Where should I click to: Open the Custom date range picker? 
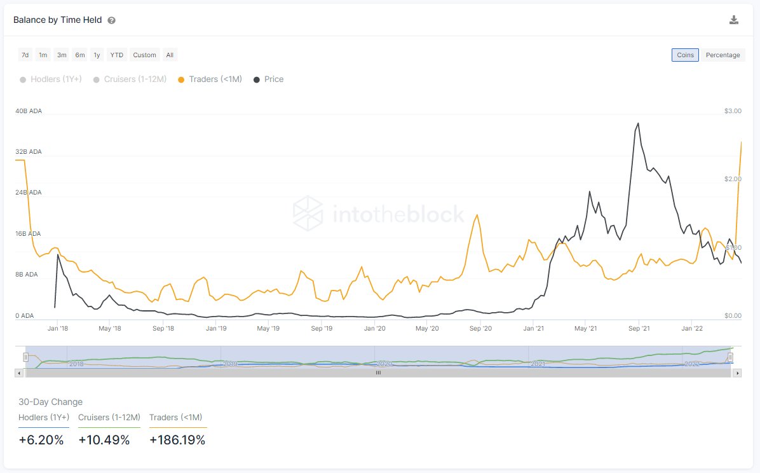coord(144,55)
